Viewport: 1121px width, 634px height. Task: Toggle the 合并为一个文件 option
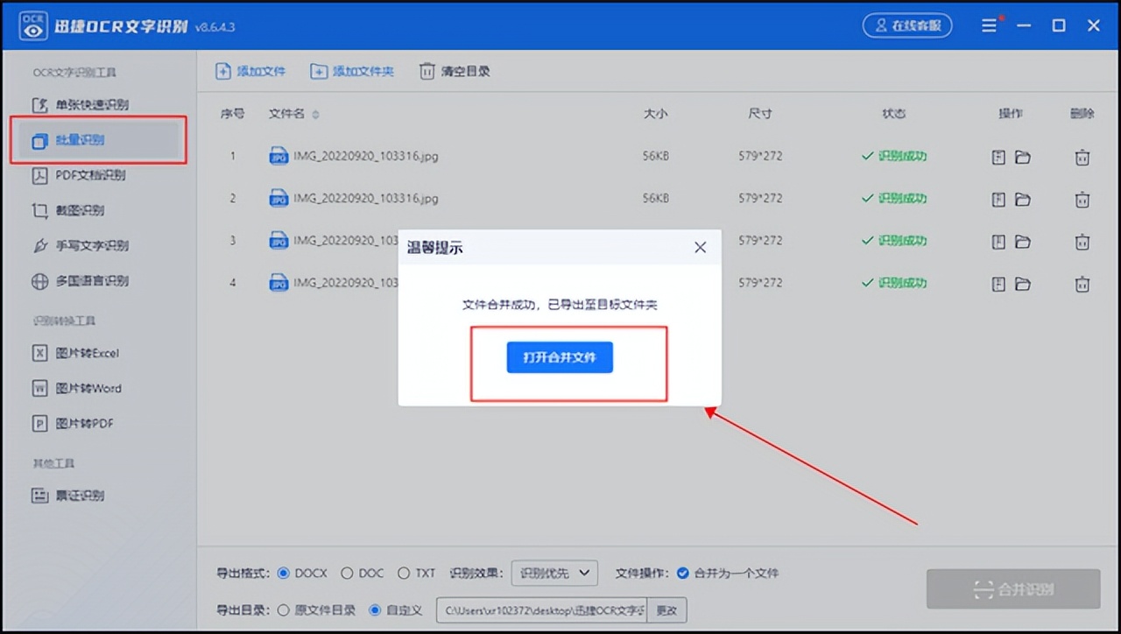685,573
